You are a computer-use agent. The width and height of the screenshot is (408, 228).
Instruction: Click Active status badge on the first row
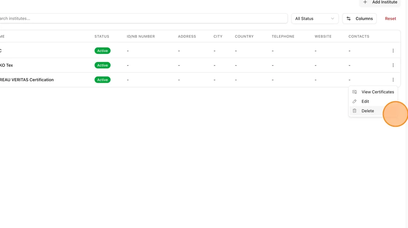click(x=102, y=51)
